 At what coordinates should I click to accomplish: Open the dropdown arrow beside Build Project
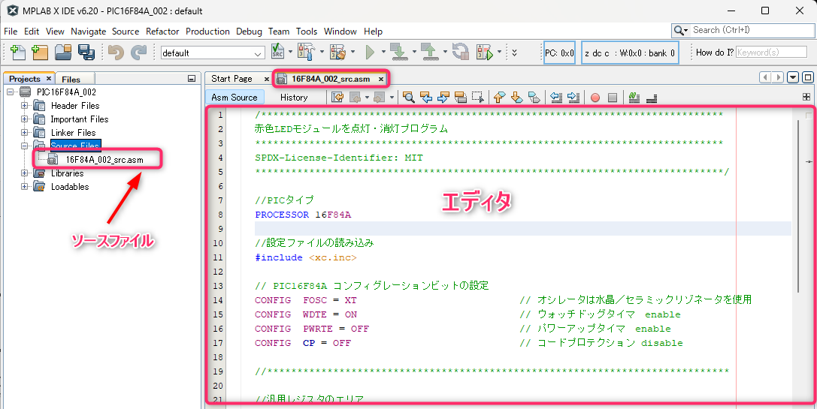[321, 52]
